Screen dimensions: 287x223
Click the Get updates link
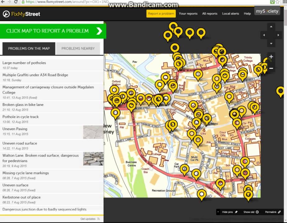point(88,219)
